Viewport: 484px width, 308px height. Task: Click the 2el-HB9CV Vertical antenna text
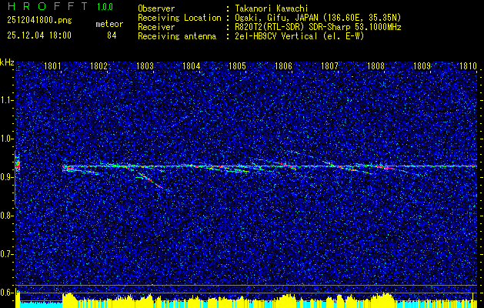pos(299,36)
